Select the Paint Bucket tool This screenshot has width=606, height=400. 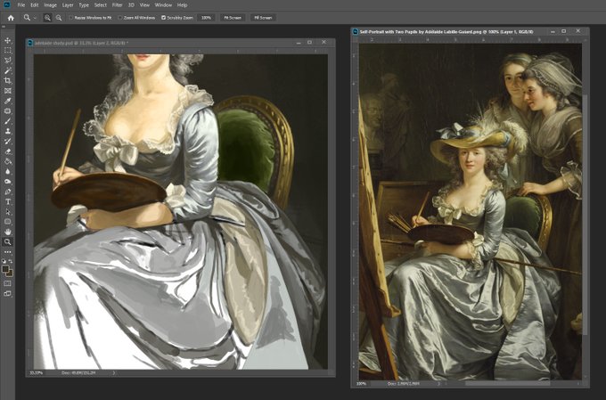point(7,161)
